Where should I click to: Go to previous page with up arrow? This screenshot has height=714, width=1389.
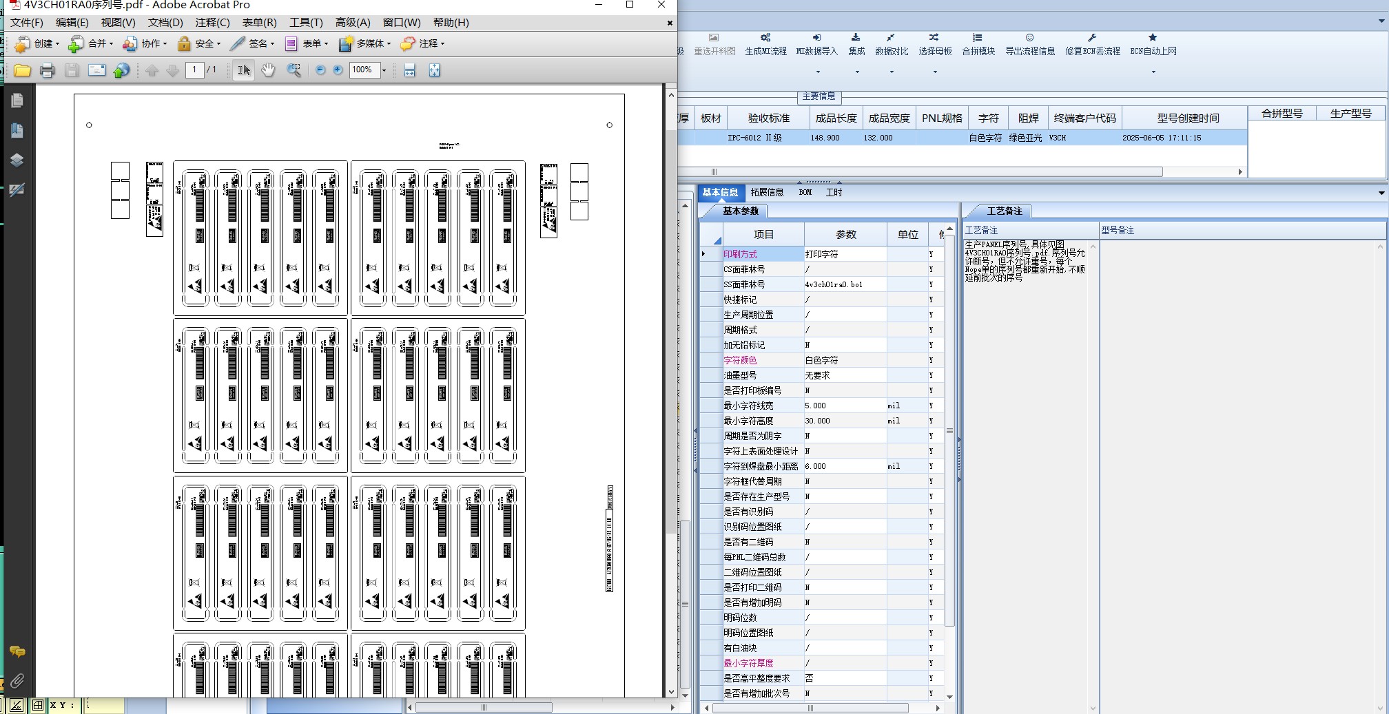coord(152,70)
